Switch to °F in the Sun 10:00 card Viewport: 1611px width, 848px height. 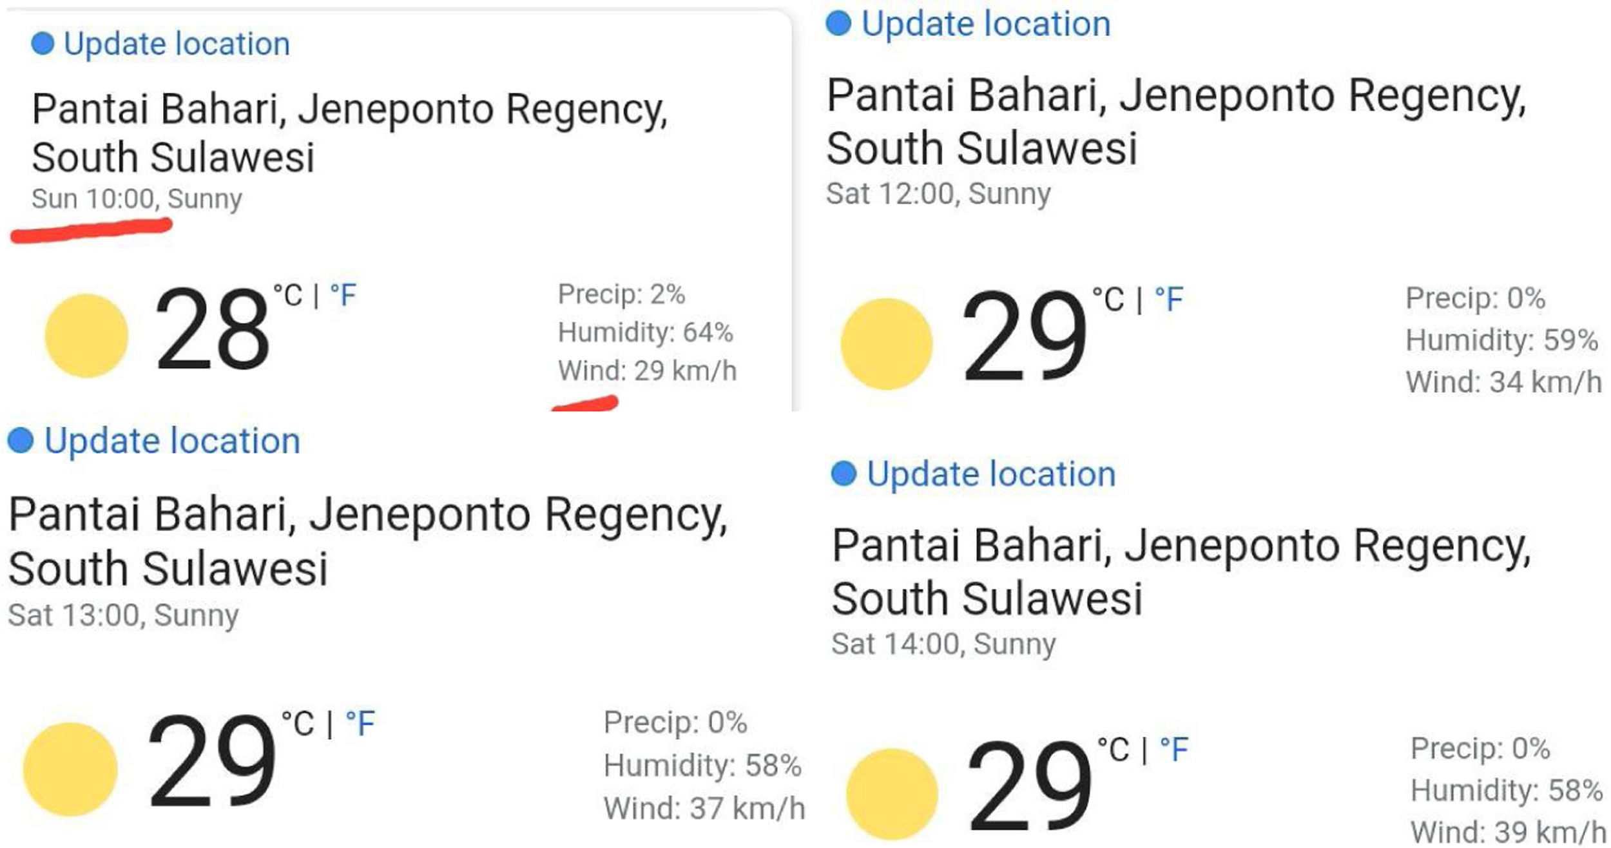click(x=343, y=296)
